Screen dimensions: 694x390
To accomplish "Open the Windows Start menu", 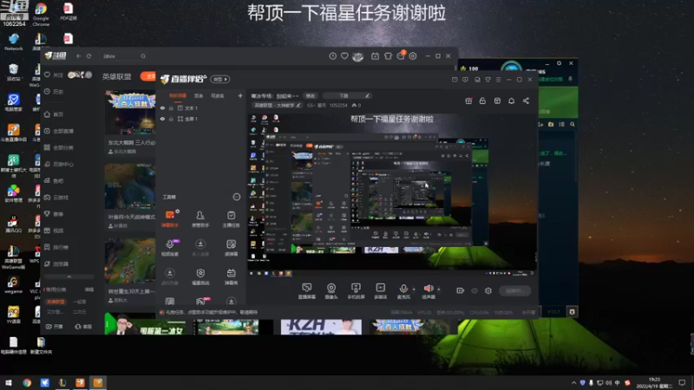I will point(9,382).
